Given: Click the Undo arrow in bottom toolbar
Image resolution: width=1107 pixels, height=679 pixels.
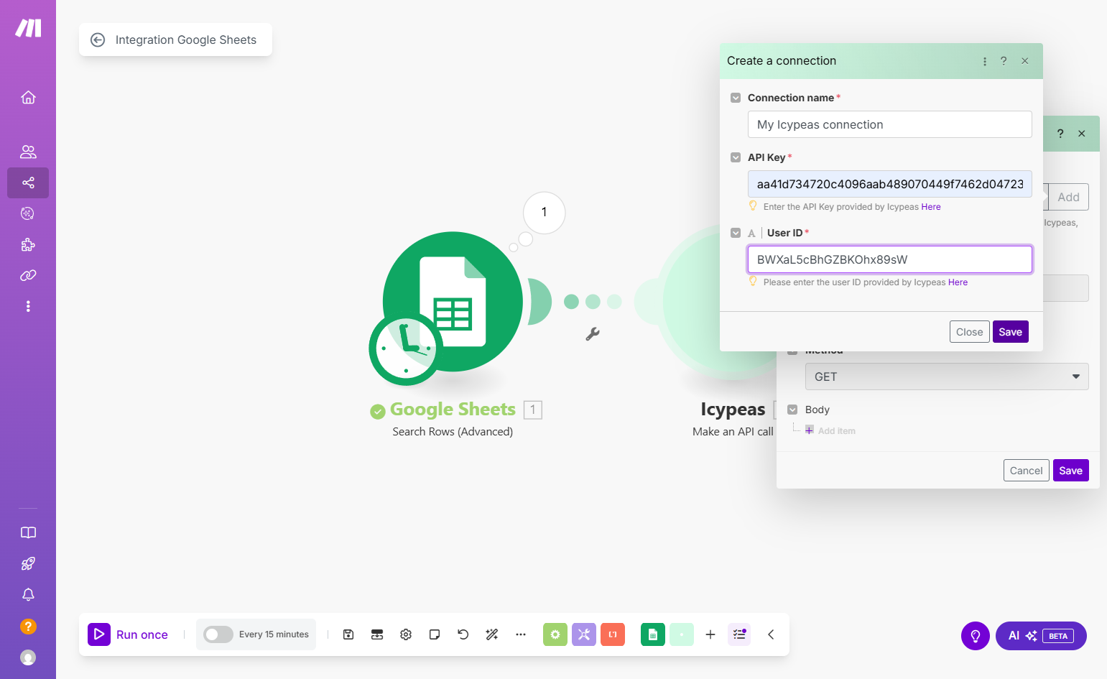Looking at the screenshot, I should point(463,634).
